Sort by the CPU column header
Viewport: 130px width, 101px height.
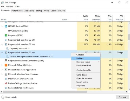pos(83,18)
